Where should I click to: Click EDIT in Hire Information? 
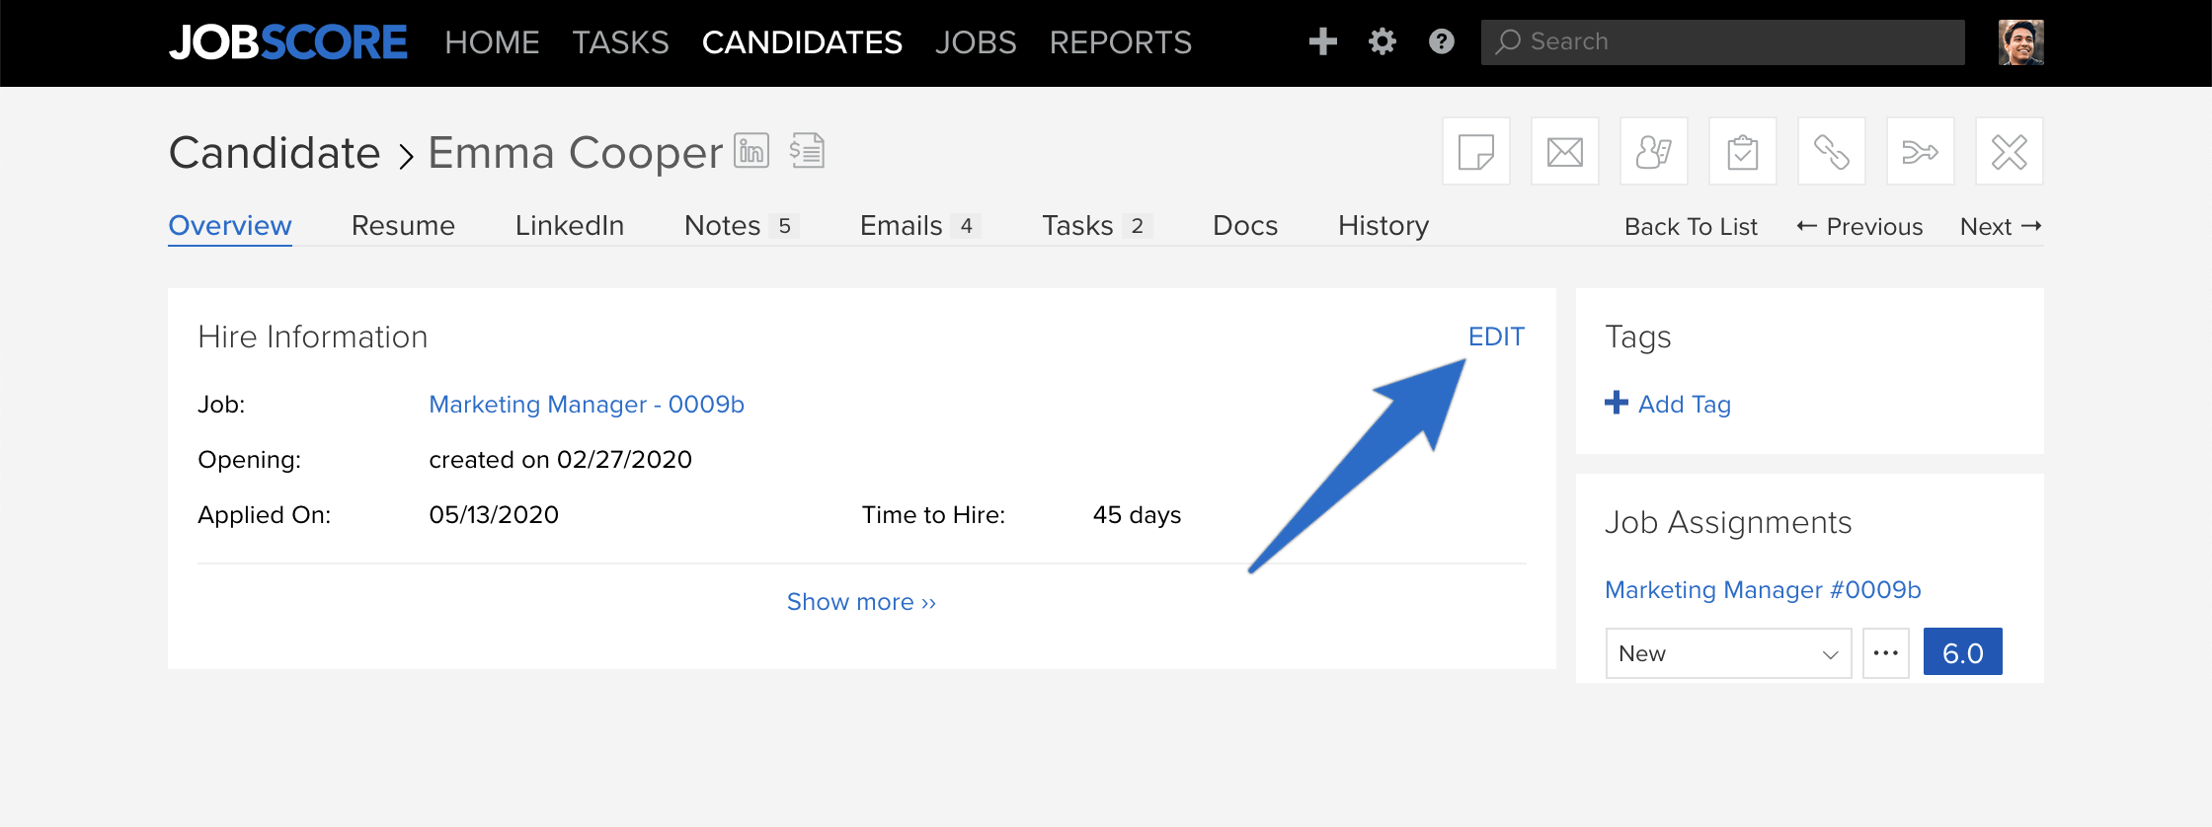(1496, 337)
